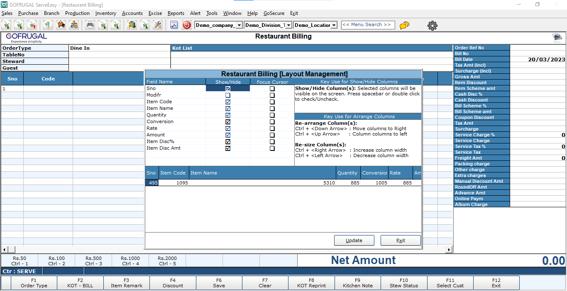
Task: Open the Demo_Division dropdown list
Action: [x=289, y=25]
